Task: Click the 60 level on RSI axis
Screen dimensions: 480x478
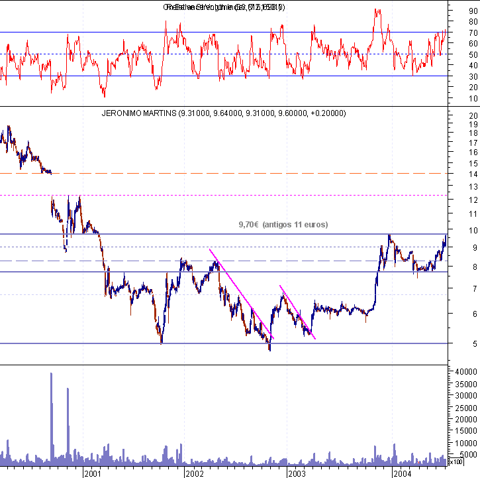Action: tap(473, 43)
